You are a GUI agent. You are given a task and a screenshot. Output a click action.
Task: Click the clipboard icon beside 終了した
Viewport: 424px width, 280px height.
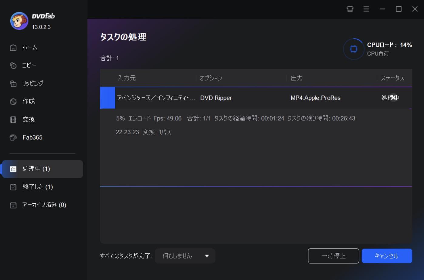click(13, 187)
